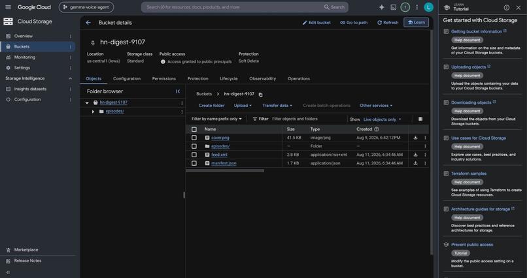Open the user account avatar
The height and width of the screenshot is (278, 527).
(x=428, y=7)
